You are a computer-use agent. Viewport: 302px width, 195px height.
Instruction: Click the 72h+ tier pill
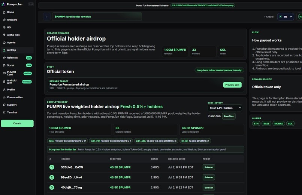(x=67, y=141)
